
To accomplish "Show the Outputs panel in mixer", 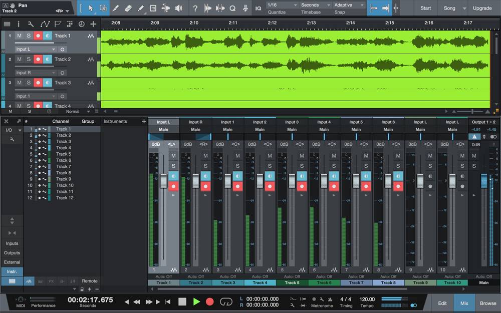I will click(12, 252).
